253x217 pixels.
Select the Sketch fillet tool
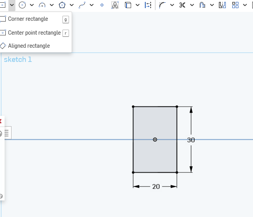click(x=163, y=5)
